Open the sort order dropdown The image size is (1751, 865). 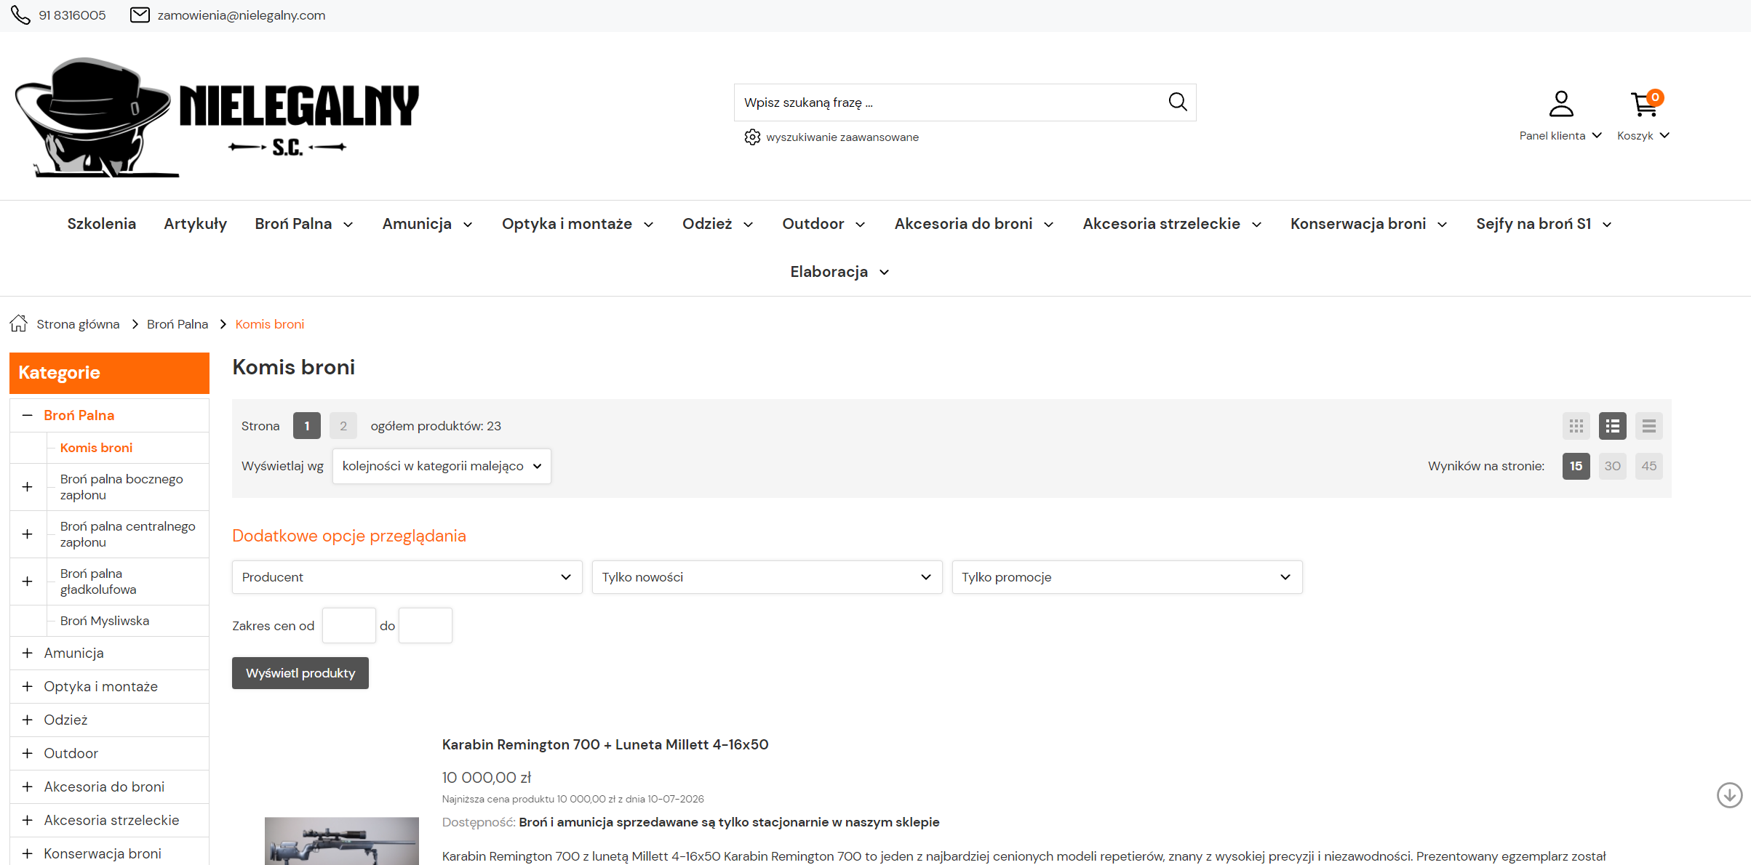[442, 466]
